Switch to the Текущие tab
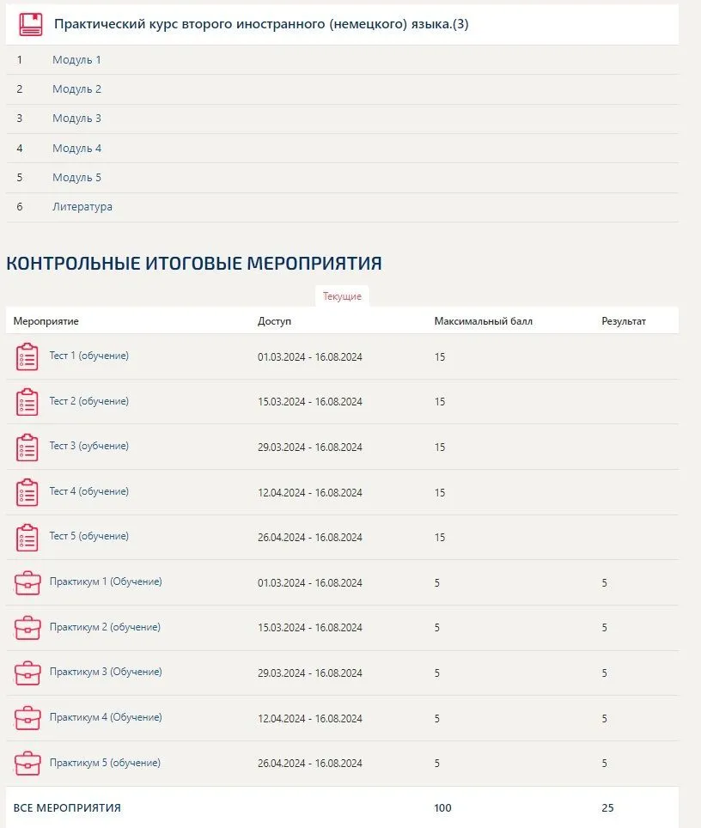Image resolution: width=701 pixels, height=828 pixels. [342, 296]
